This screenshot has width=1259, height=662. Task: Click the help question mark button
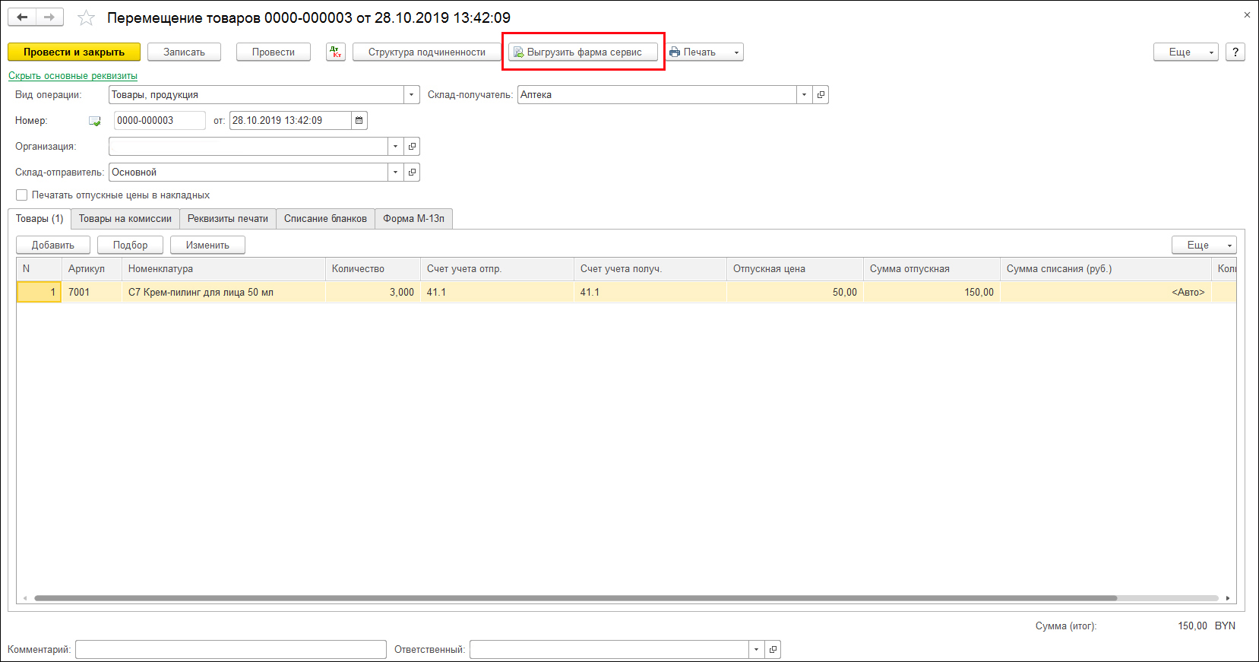tap(1235, 52)
